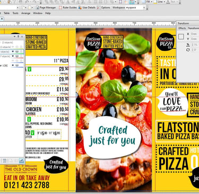This screenshot has width=199, height=194.
Task: Click the horizontal ruler at the 500 mark
Action: pos(96,23)
